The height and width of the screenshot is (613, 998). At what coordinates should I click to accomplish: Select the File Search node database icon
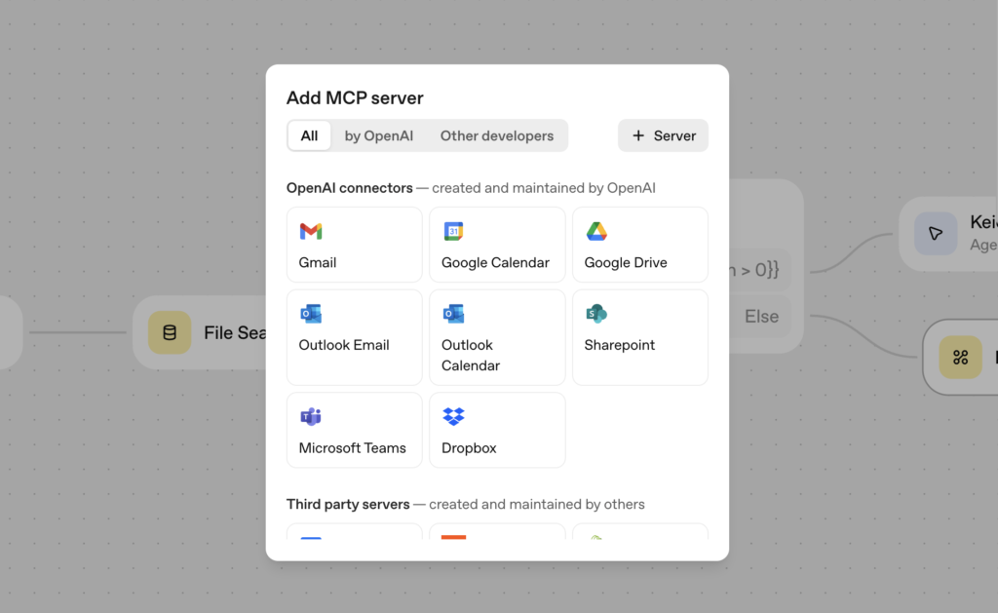(x=170, y=333)
